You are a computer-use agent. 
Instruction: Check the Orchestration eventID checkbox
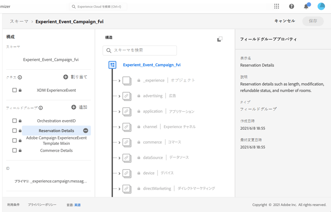(15, 121)
